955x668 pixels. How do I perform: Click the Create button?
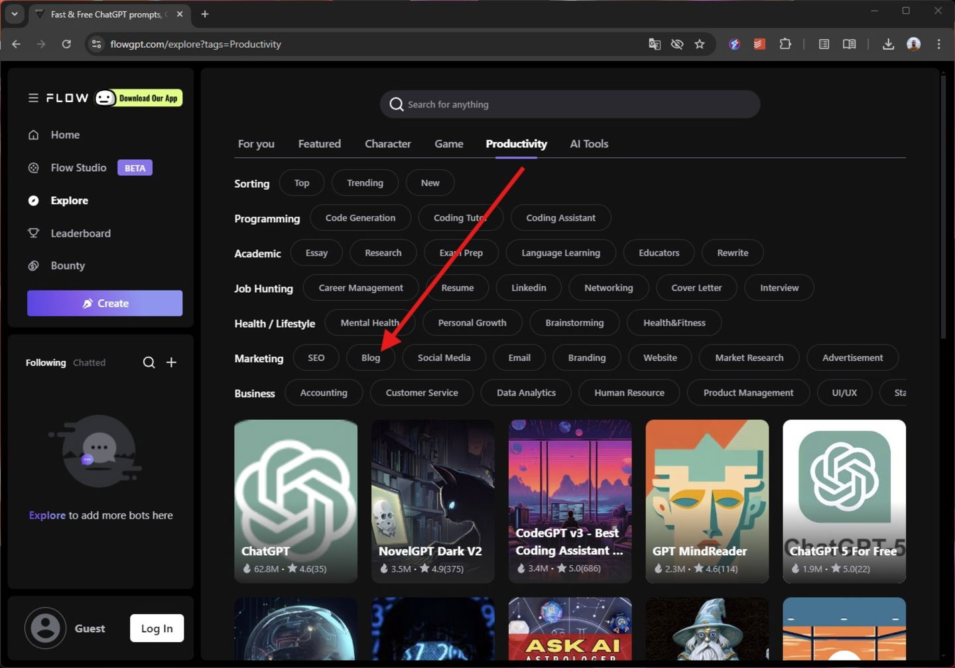point(105,303)
